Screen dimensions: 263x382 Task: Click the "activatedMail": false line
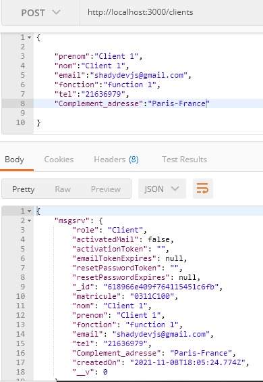click(x=123, y=240)
